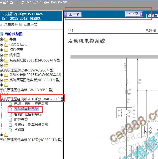This screenshot has width=158, height=159.
Task: Select 系统原理图经典版(4G63S4T车型) label
Action: [x=35, y=80]
